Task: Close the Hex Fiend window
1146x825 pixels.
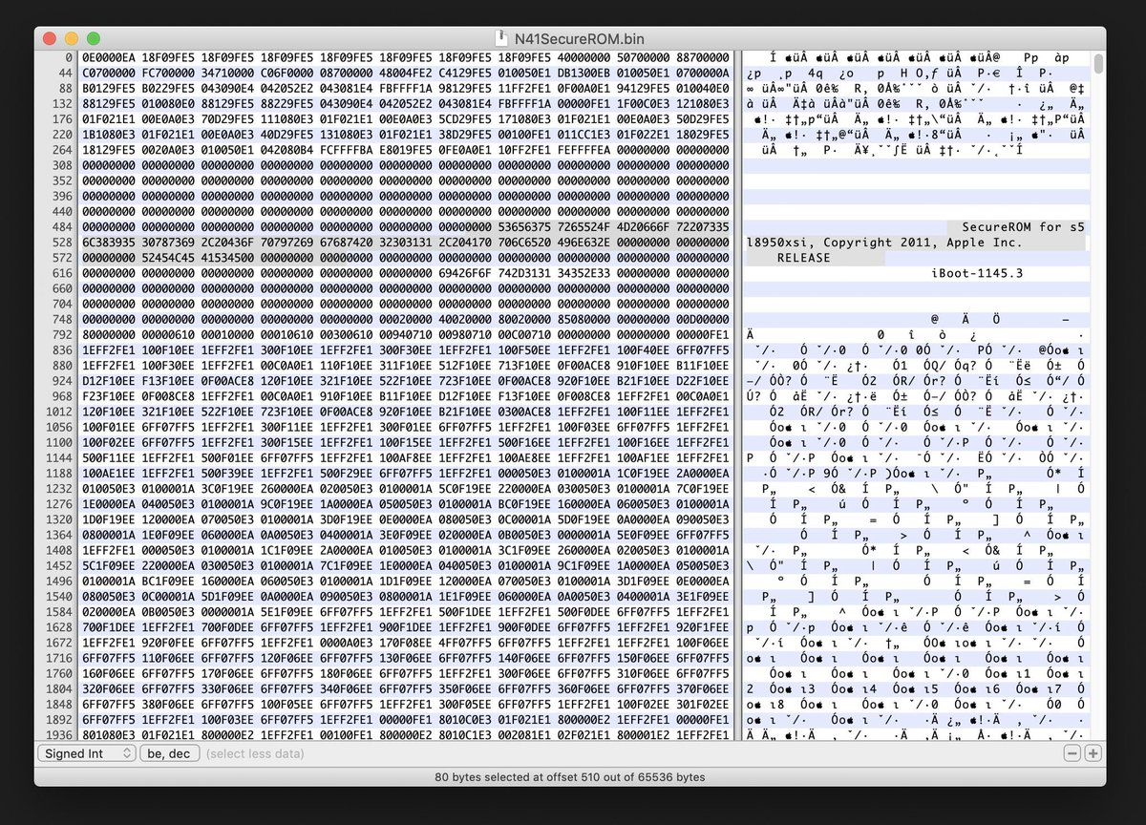Action: [52, 38]
